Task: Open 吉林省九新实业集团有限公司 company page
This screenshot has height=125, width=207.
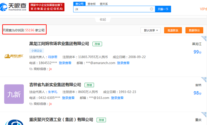Action: 55,85
